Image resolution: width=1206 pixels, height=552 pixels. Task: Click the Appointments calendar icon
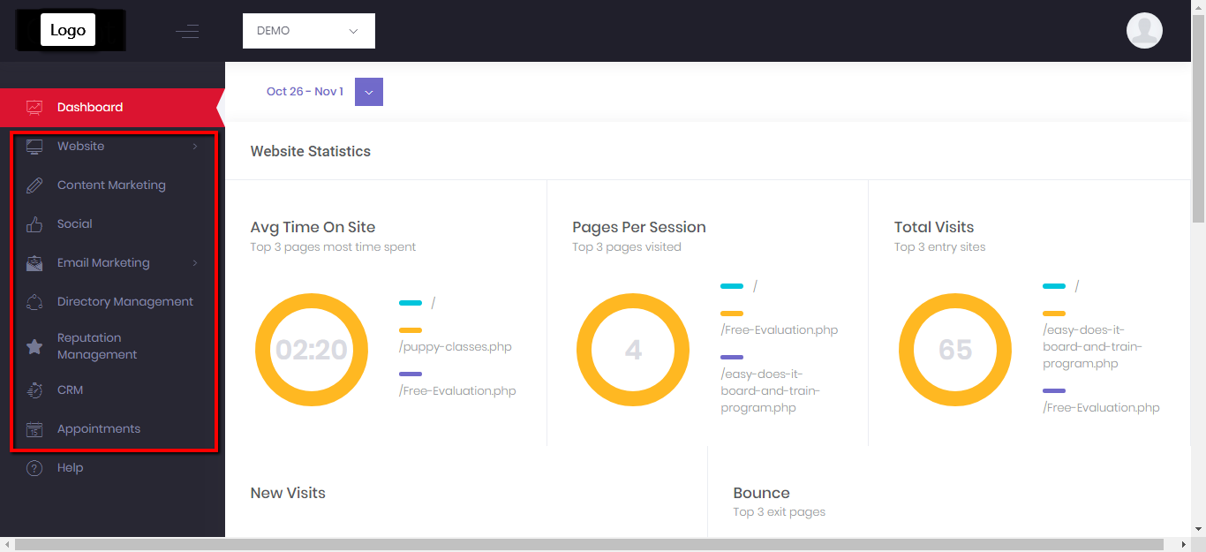[34, 429]
